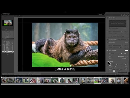Image resolution: width=130 pixels, height=98 pixels.
Task: Select first filmstrip thumbnail
Action: tap(4, 81)
